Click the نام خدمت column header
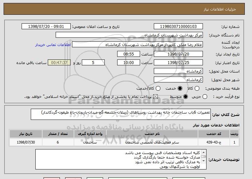This screenshot has width=252, height=179. coord(152,134)
